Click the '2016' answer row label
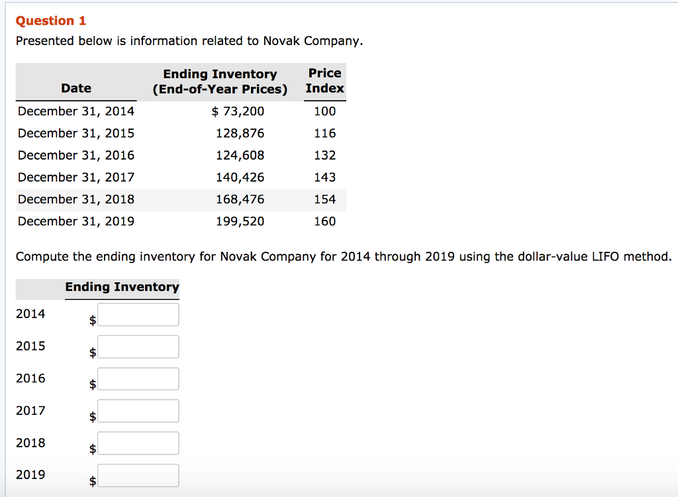The image size is (678, 497). (30, 378)
